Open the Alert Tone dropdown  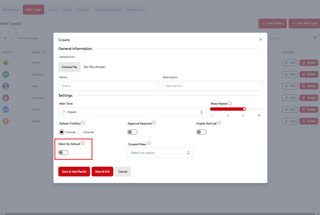(133, 112)
